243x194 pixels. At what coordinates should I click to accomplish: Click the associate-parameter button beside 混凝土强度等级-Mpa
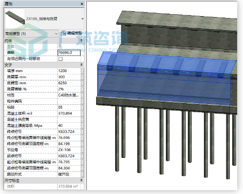click(x=82, y=125)
